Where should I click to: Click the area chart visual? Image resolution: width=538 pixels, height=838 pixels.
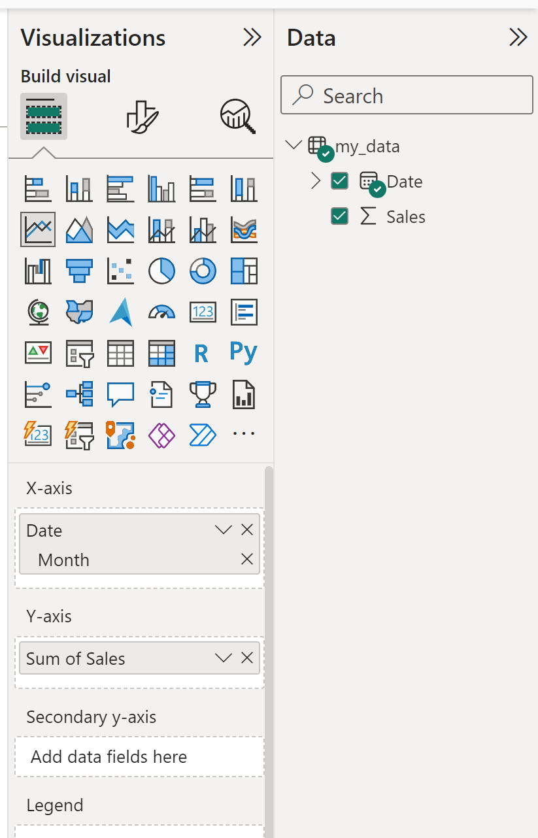pos(79,229)
